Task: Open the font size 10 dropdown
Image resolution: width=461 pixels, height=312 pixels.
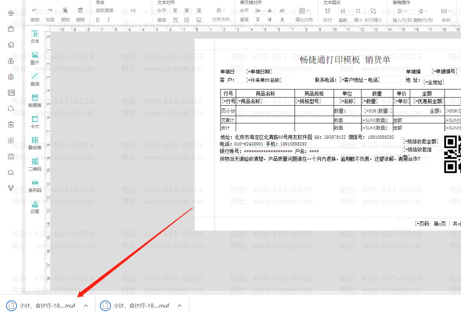Action: pyautogui.click(x=133, y=10)
